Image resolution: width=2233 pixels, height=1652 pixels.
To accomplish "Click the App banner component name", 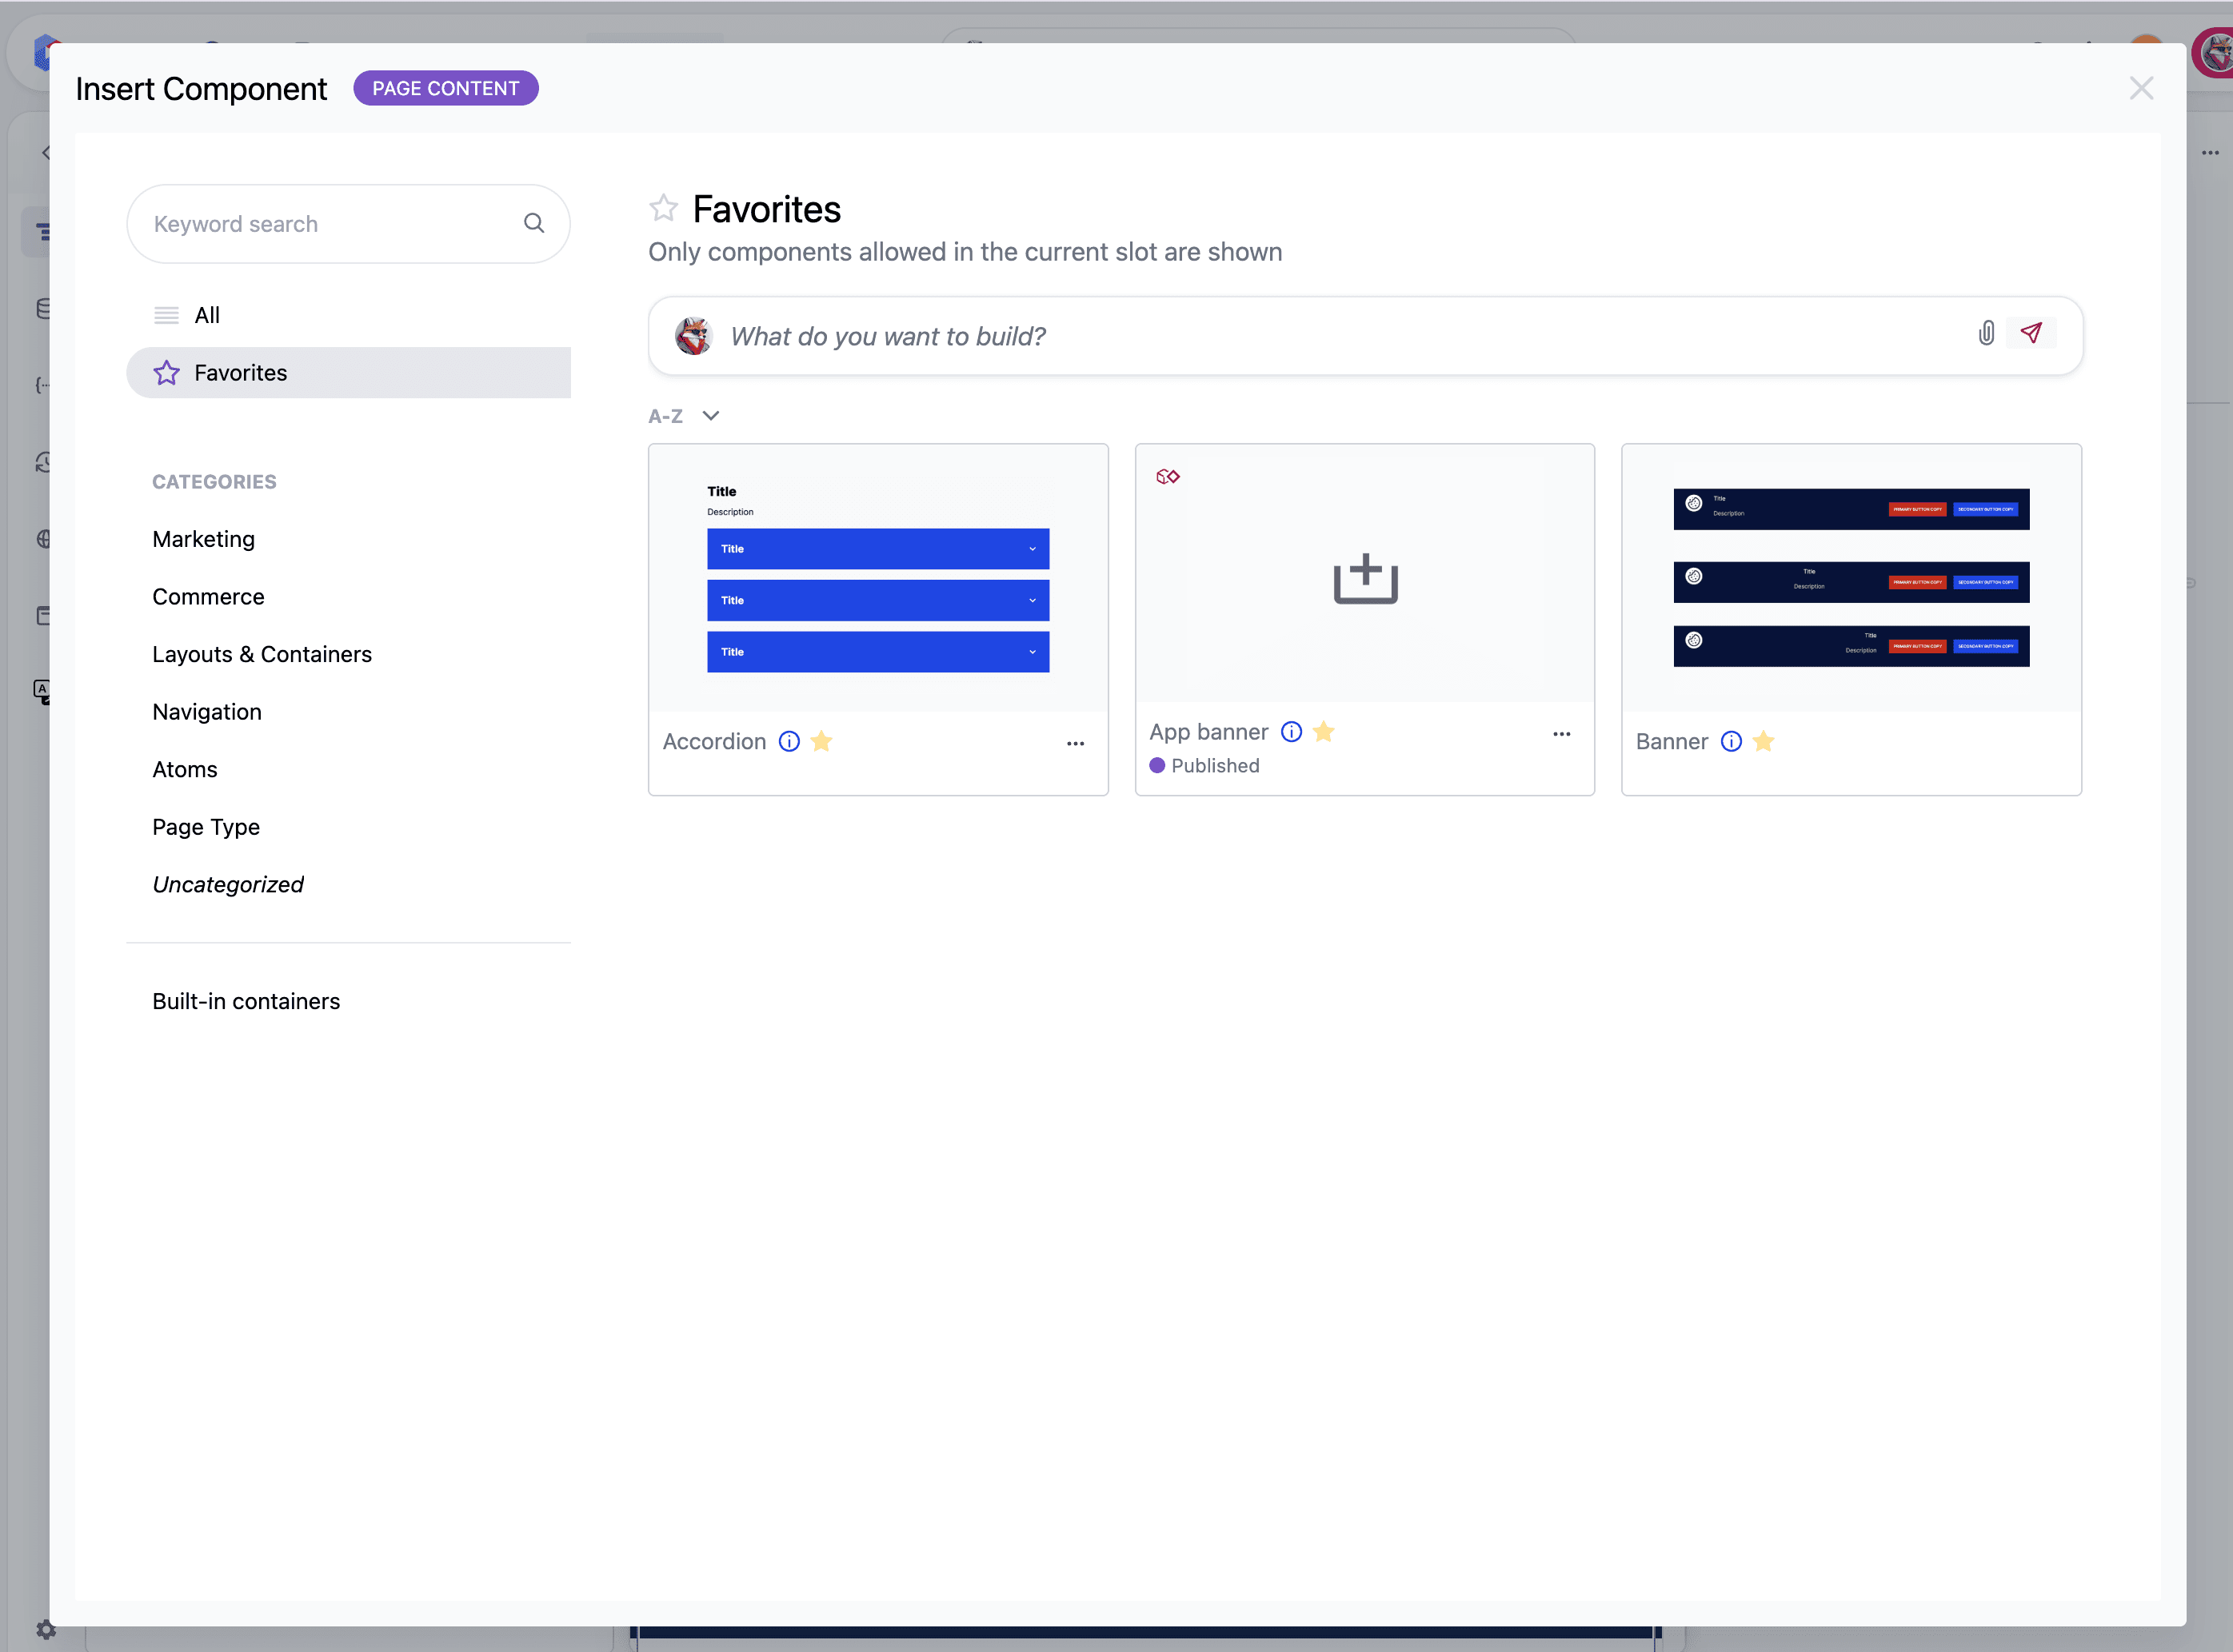I will pos(1208,732).
